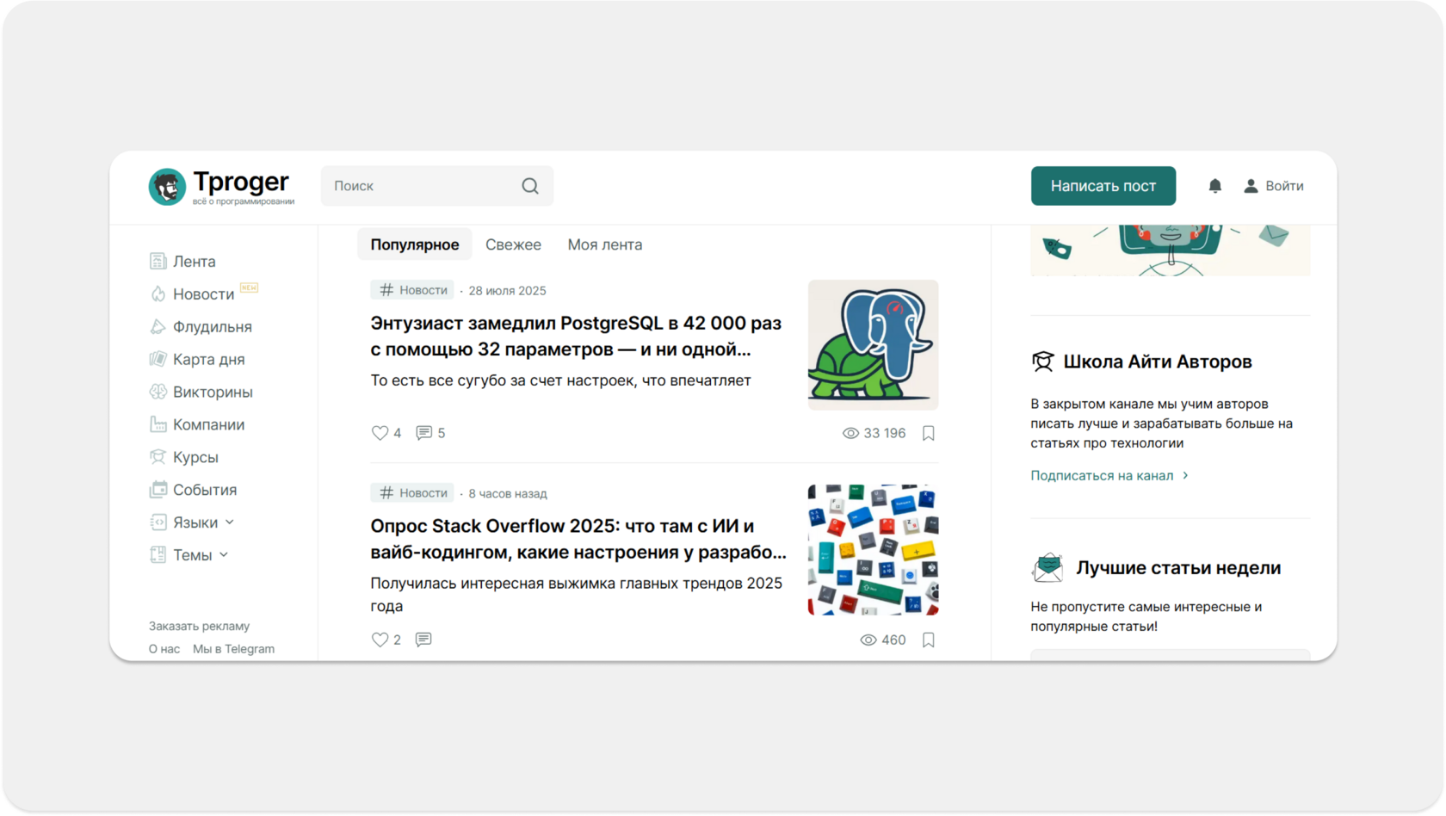Open the PostgreSQL elephant turtle thumbnail
This screenshot has height=816, width=1446.
click(873, 344)
